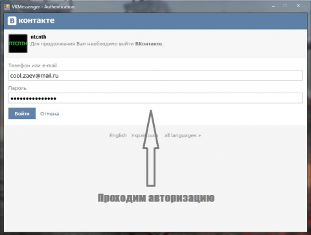311x235 pixels.
Task: Click the Отмена cancel link
Action: (x=49, y=114)
